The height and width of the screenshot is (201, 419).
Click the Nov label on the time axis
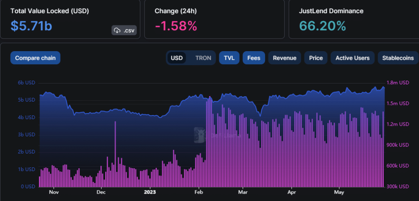tap(54, 192)
